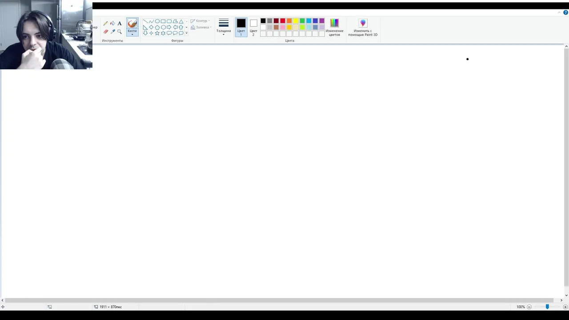Choose the Right triangle shape

click(x=145, y=27)
